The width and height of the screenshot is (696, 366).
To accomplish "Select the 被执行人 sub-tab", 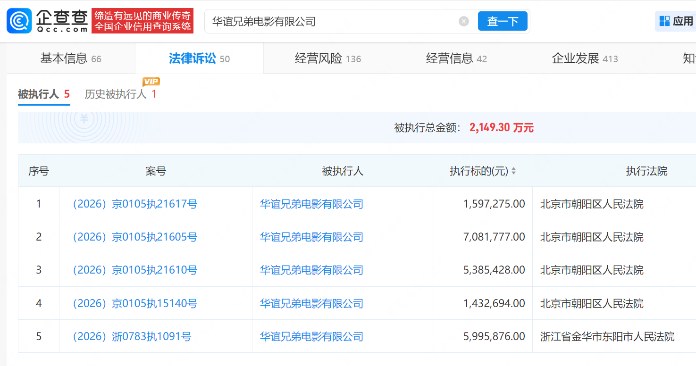I will coord(44,94).
